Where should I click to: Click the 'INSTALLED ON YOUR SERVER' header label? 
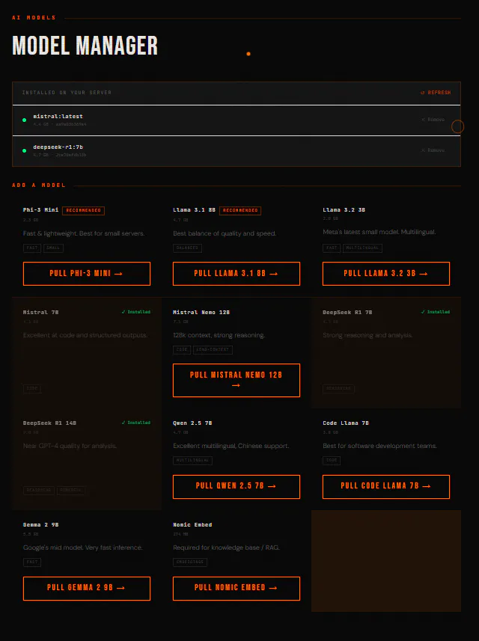coord(67,93)
